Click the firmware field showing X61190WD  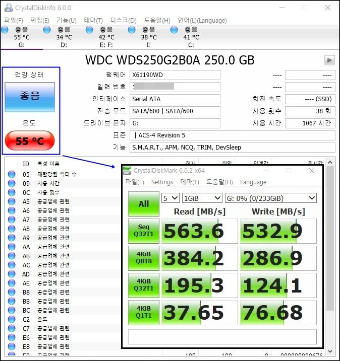[175, 75]
